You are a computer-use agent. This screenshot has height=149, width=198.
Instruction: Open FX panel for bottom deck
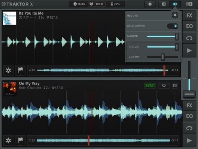click(189, 106)
